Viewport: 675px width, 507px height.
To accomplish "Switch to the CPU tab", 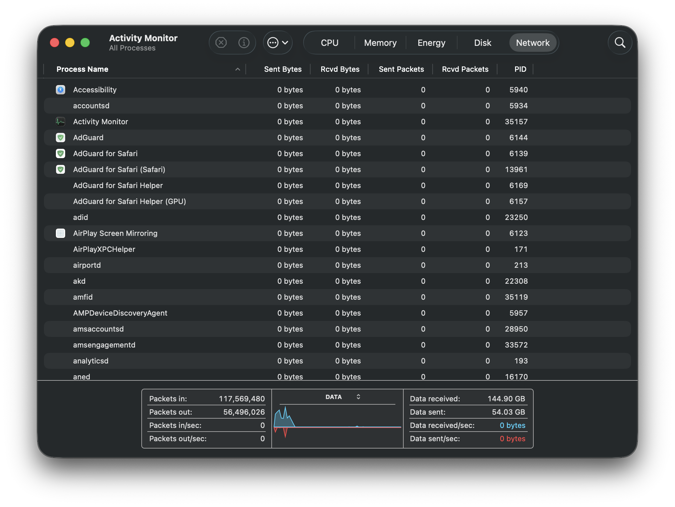I will click(329, 43).
